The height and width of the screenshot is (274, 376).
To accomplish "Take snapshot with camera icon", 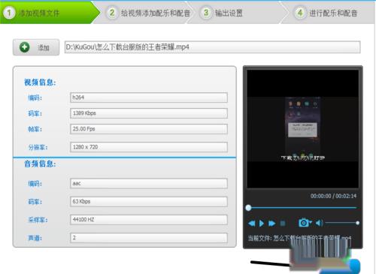I will (303, 223).
